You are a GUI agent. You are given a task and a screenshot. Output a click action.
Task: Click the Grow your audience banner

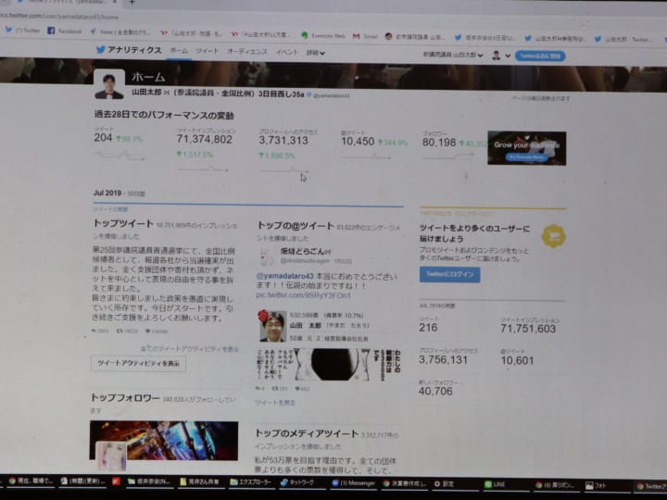[526, 148]
